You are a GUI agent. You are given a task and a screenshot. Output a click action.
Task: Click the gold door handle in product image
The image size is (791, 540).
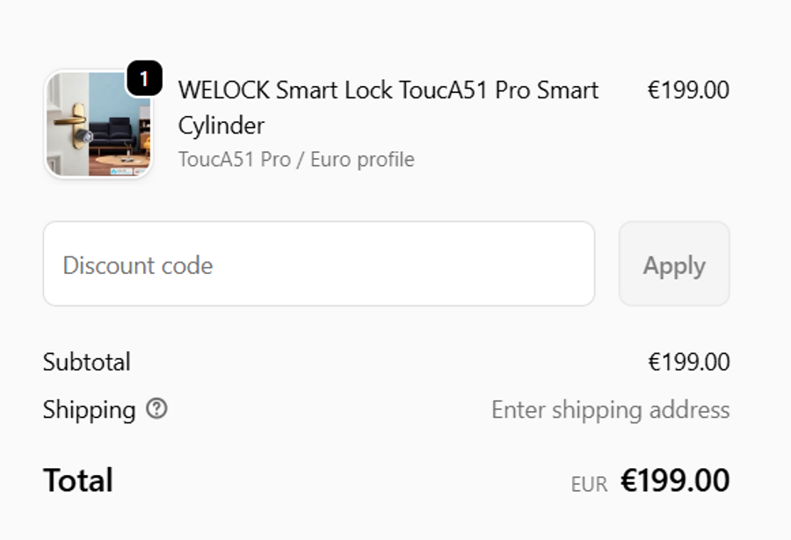(69, 119)
